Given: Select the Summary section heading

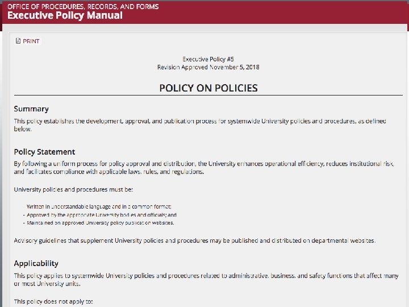Looking at the screenshot, I should pyautogui.click(x=31, y=109).
